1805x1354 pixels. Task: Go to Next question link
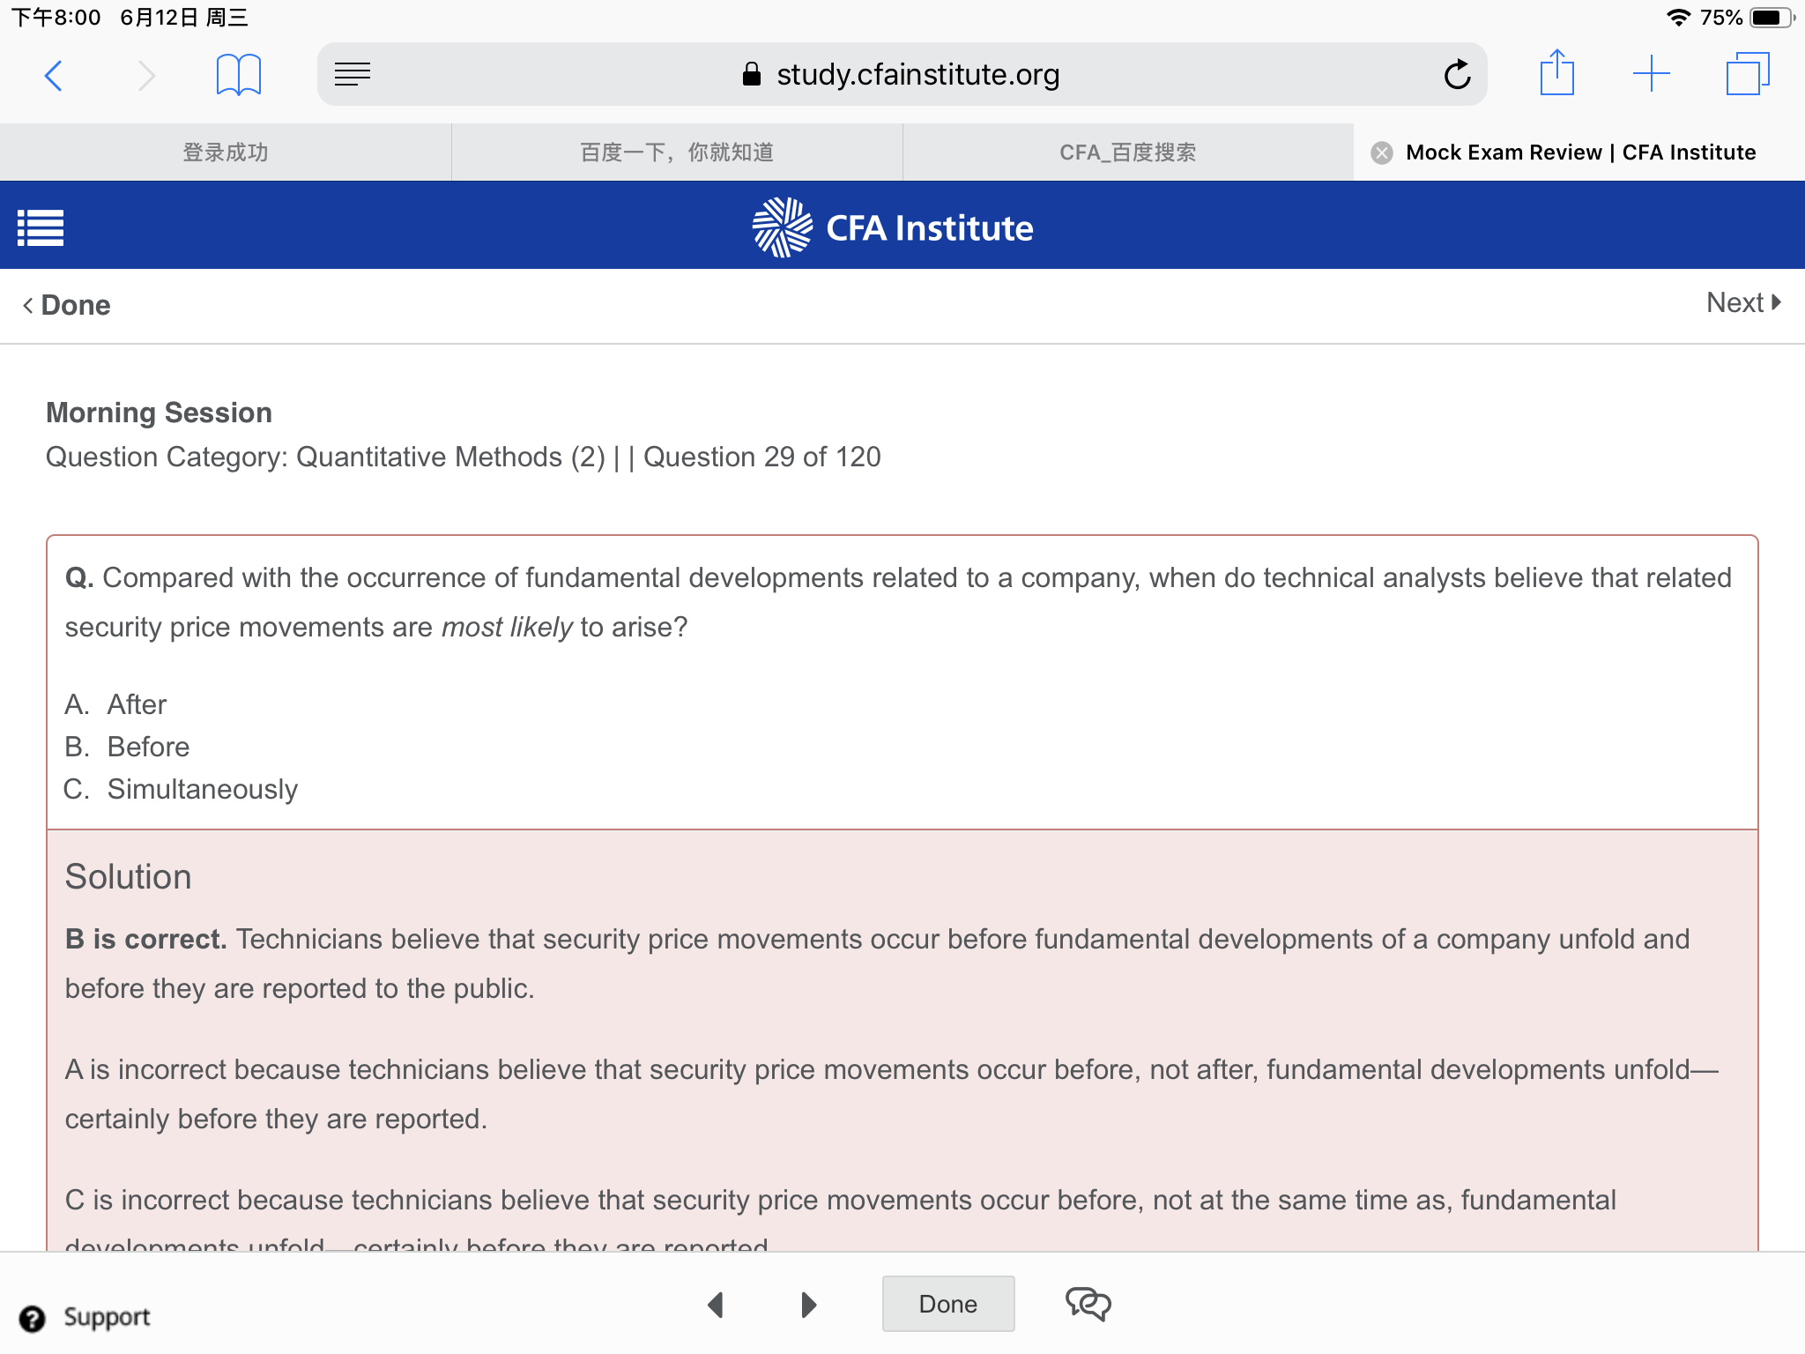(1744, 302)
